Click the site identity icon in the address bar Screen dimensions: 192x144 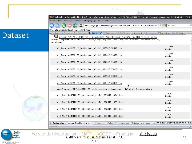pos(81,26)
